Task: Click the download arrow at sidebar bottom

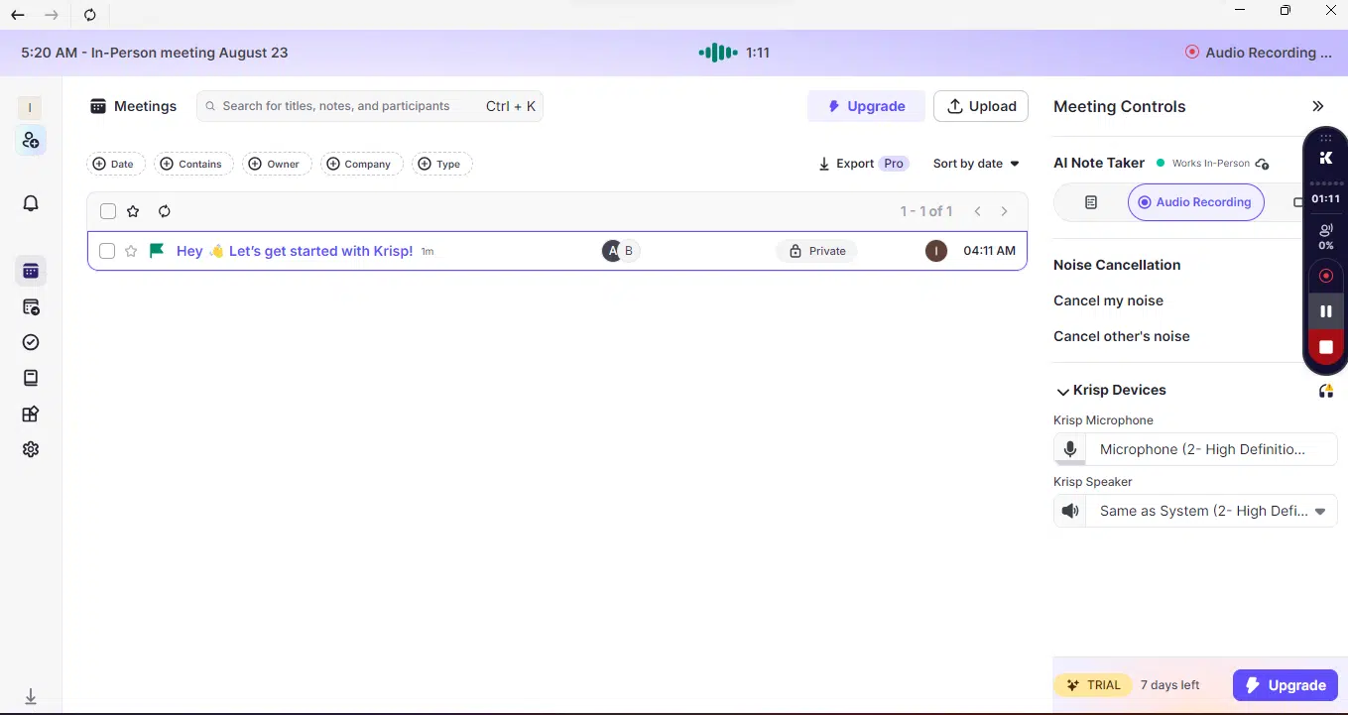Action: tap(31, 696)
